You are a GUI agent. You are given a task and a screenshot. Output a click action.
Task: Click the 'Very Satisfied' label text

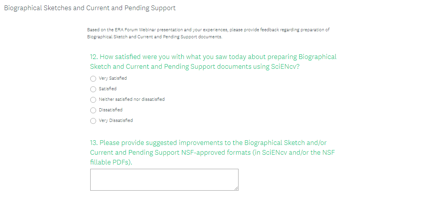coord(113,78)
